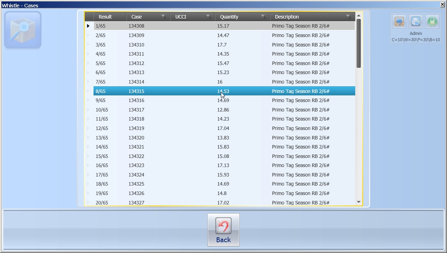The image size is (447, 253).
Task: Click description of case 134319
Action: point(301,128)
